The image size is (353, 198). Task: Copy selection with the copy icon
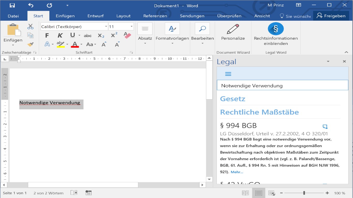(30, 35)
